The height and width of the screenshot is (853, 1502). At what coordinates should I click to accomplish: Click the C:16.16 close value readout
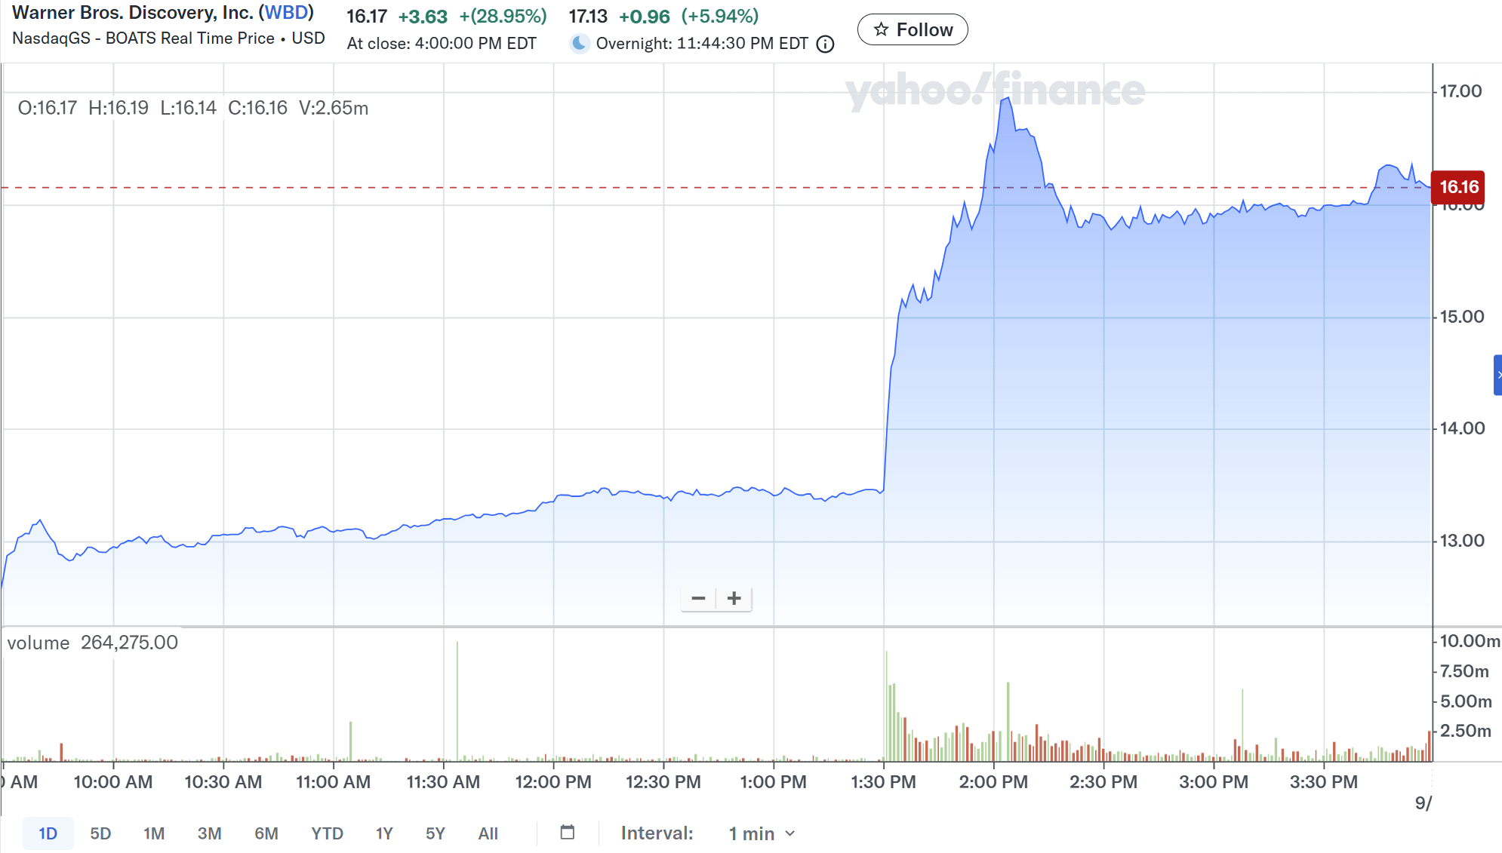pos(258,108)
